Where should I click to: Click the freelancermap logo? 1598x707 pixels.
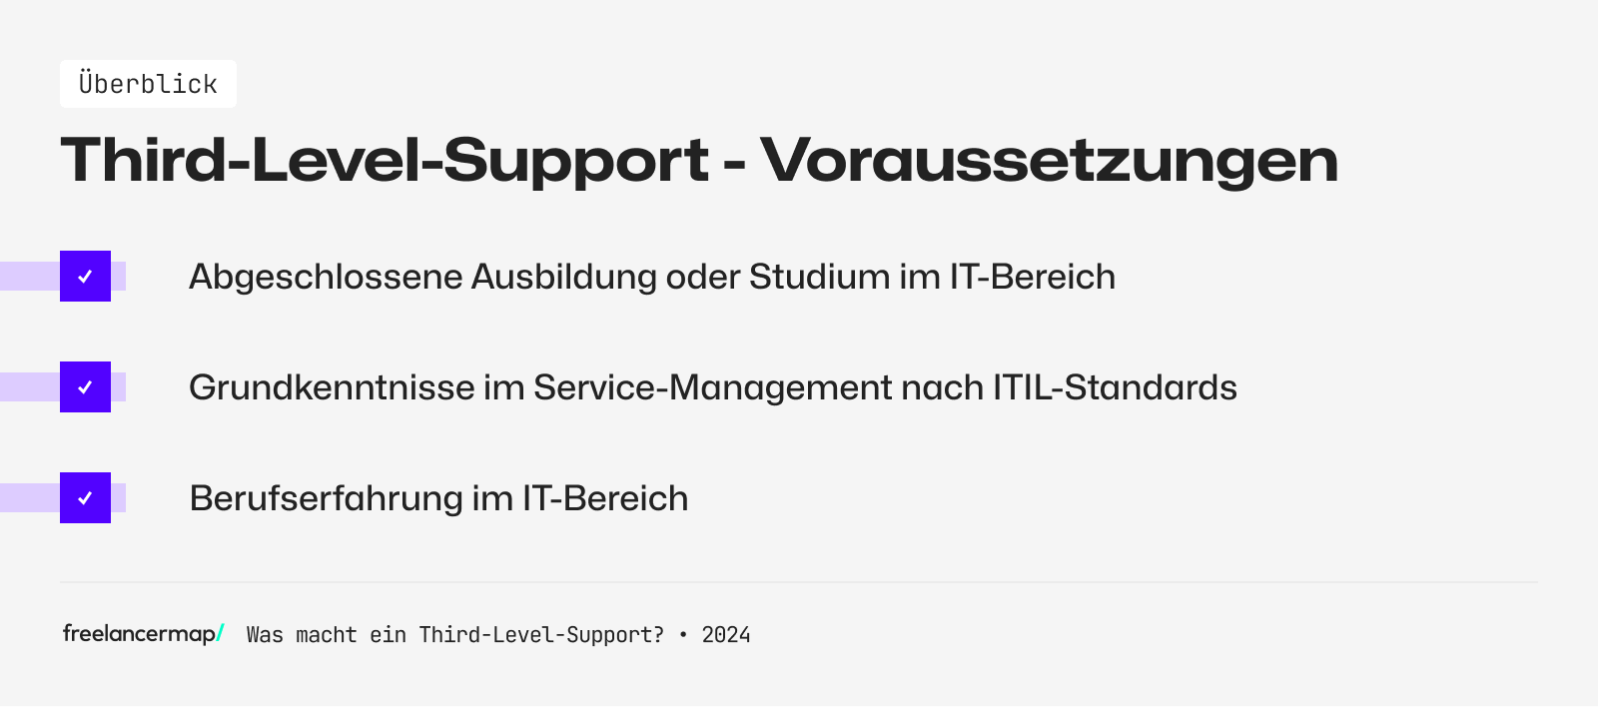click(140, 634)
